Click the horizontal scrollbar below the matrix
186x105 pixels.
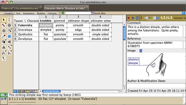click(x=51, y=91)
